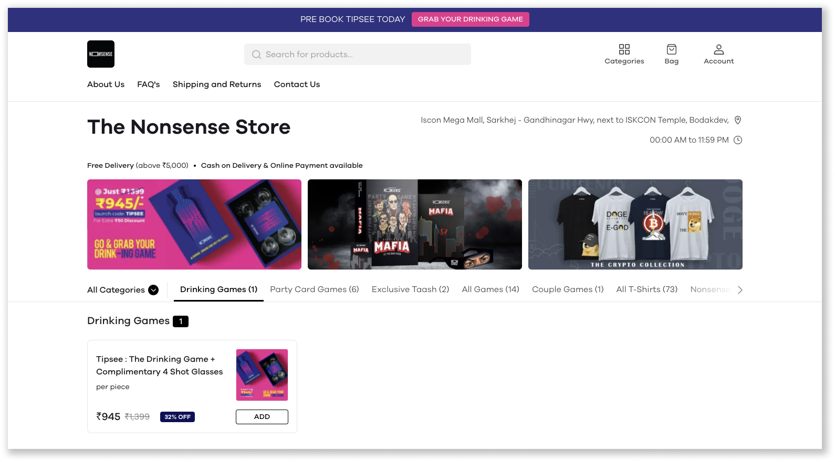Viewport: 835px width, 462px height.
Task: Add Tipsee drinking game to bag
Action: click(262, 417)
